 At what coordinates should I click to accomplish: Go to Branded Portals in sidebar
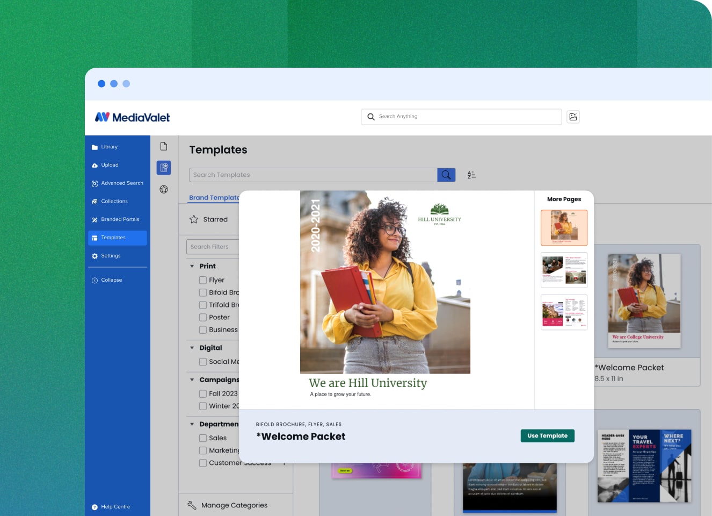(x=120, y=219)
